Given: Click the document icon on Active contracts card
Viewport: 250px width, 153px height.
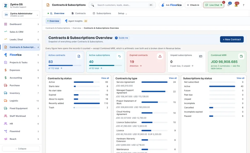Looking at the screenshot, I should (x=79, y=56).
